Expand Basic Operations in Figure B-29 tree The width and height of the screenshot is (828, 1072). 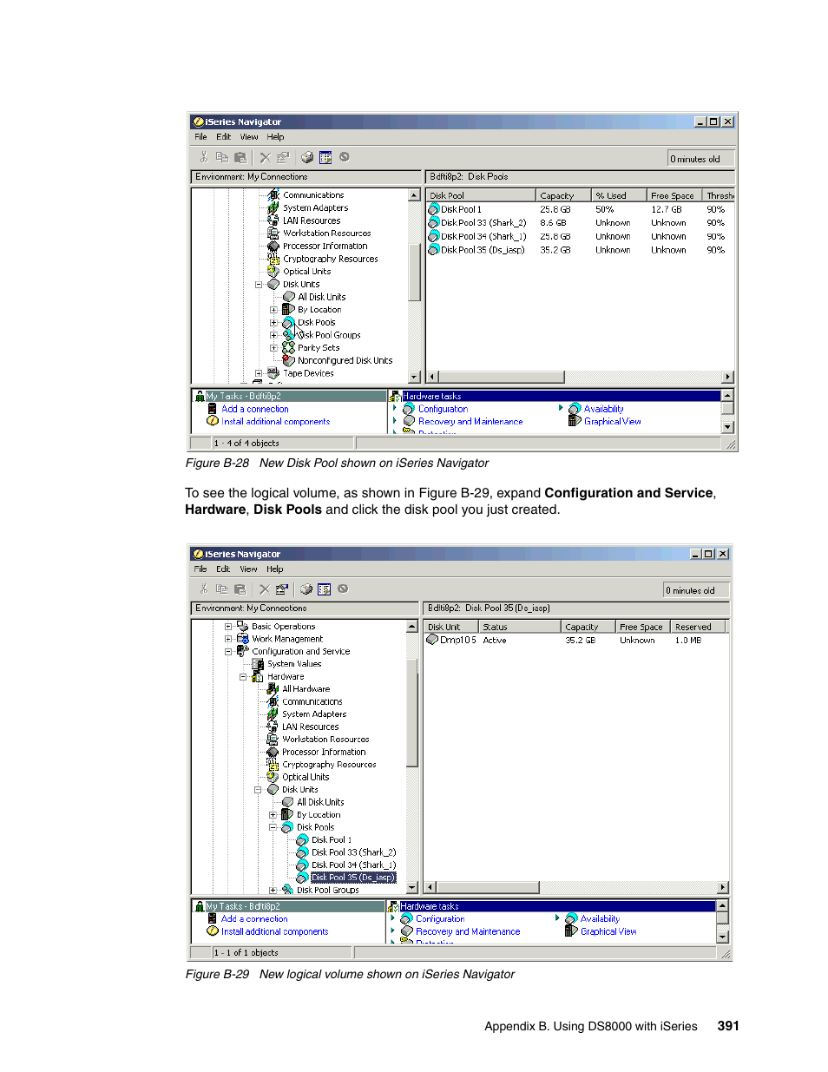(228, 626)
